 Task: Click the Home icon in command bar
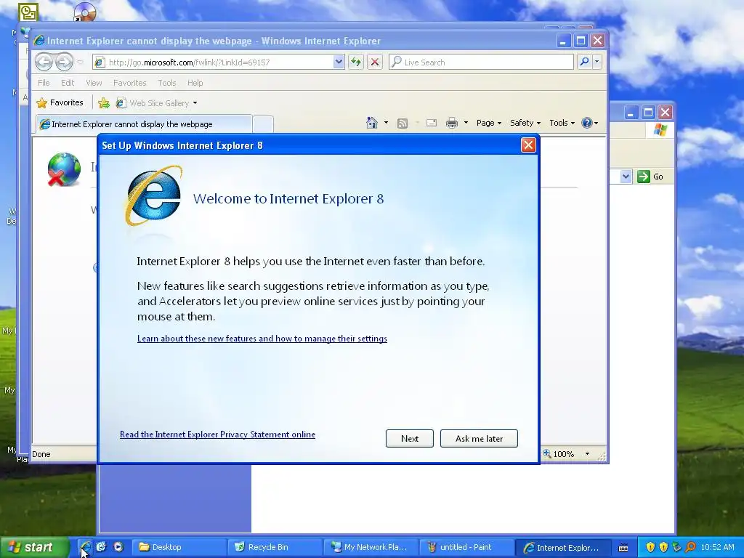coord(372,123)
